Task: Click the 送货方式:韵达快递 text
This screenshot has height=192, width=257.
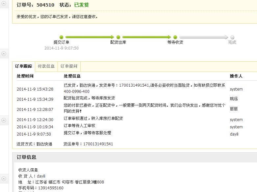Action: [x=35, y=144]
